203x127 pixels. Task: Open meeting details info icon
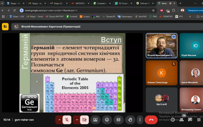[173, 120]
